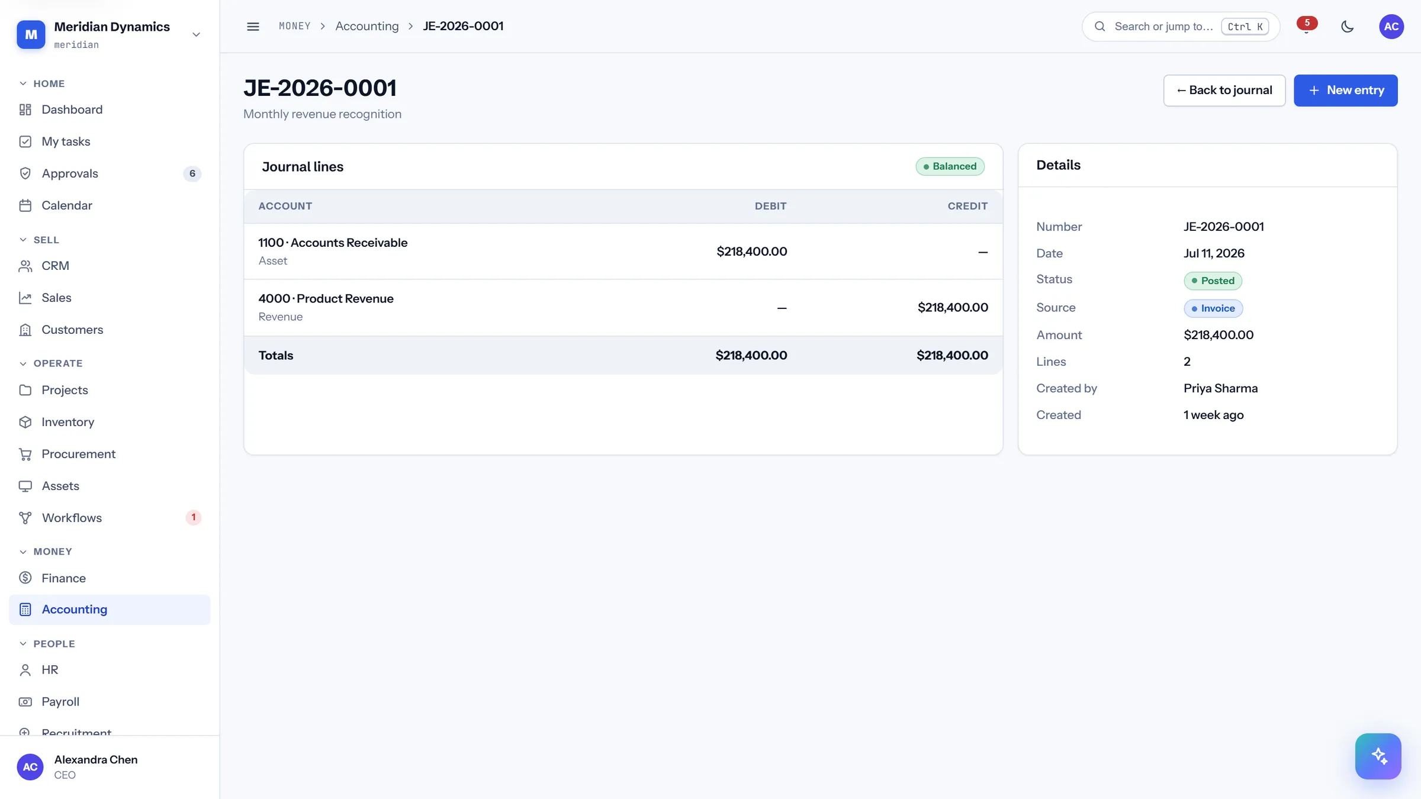Click the Approvals 6 count badge
This screenshot has height=799, width=1421.
point(192,173)
